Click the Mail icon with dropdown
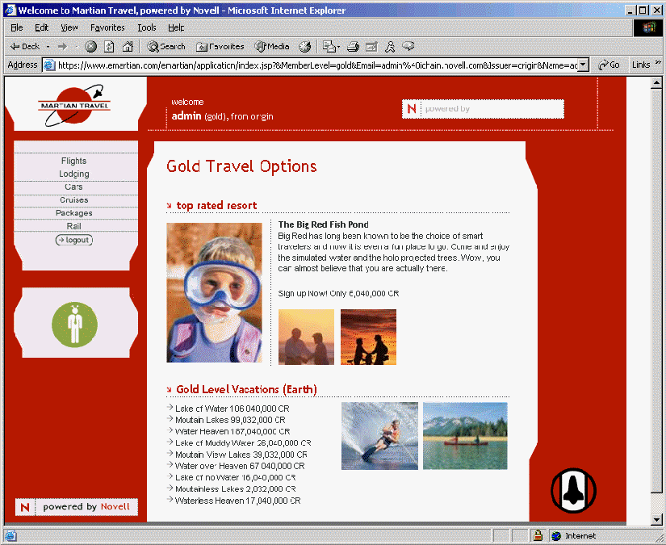Image resolution: width=666 pixels, height=545 pixels. point(331,46)
